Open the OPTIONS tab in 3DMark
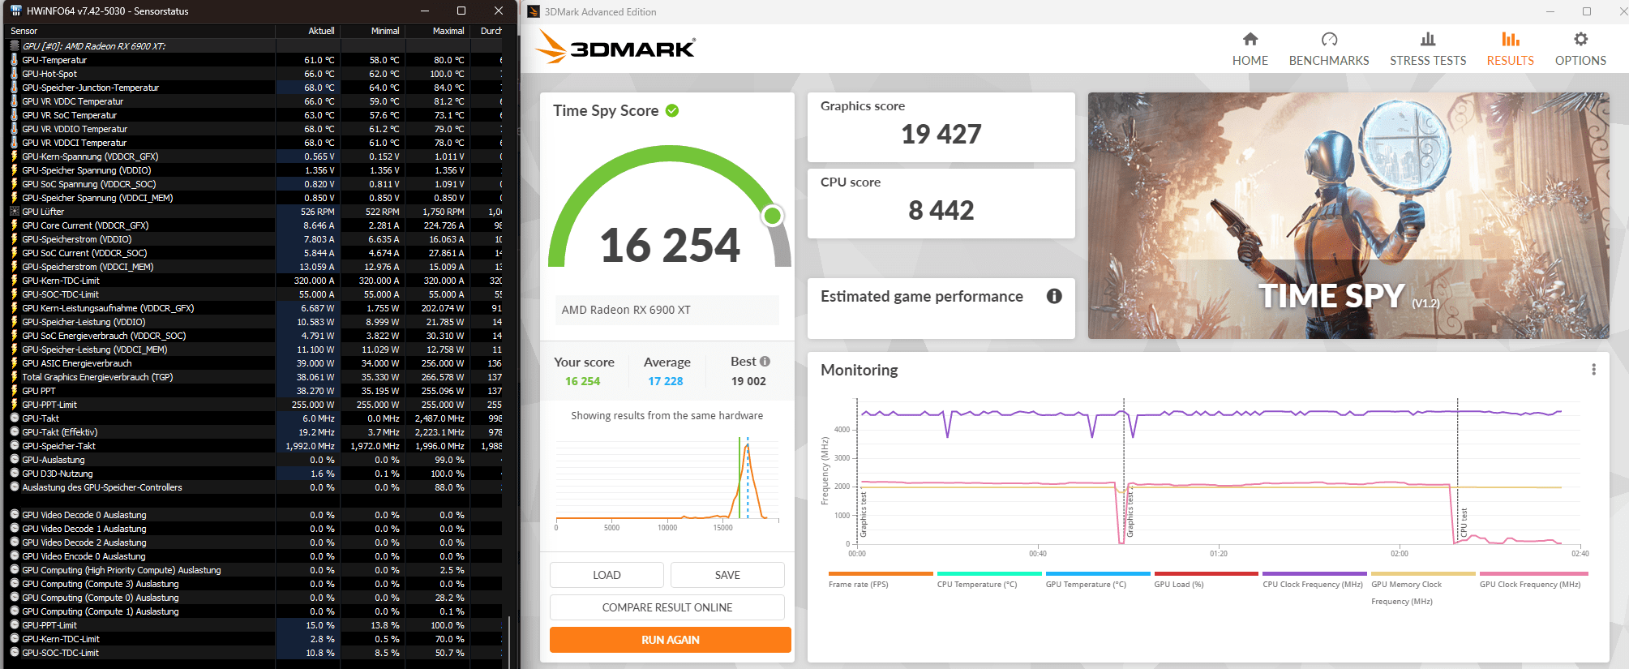Screen dimensions: 1629x669 pyautogui.click(x=1580, y=49)
